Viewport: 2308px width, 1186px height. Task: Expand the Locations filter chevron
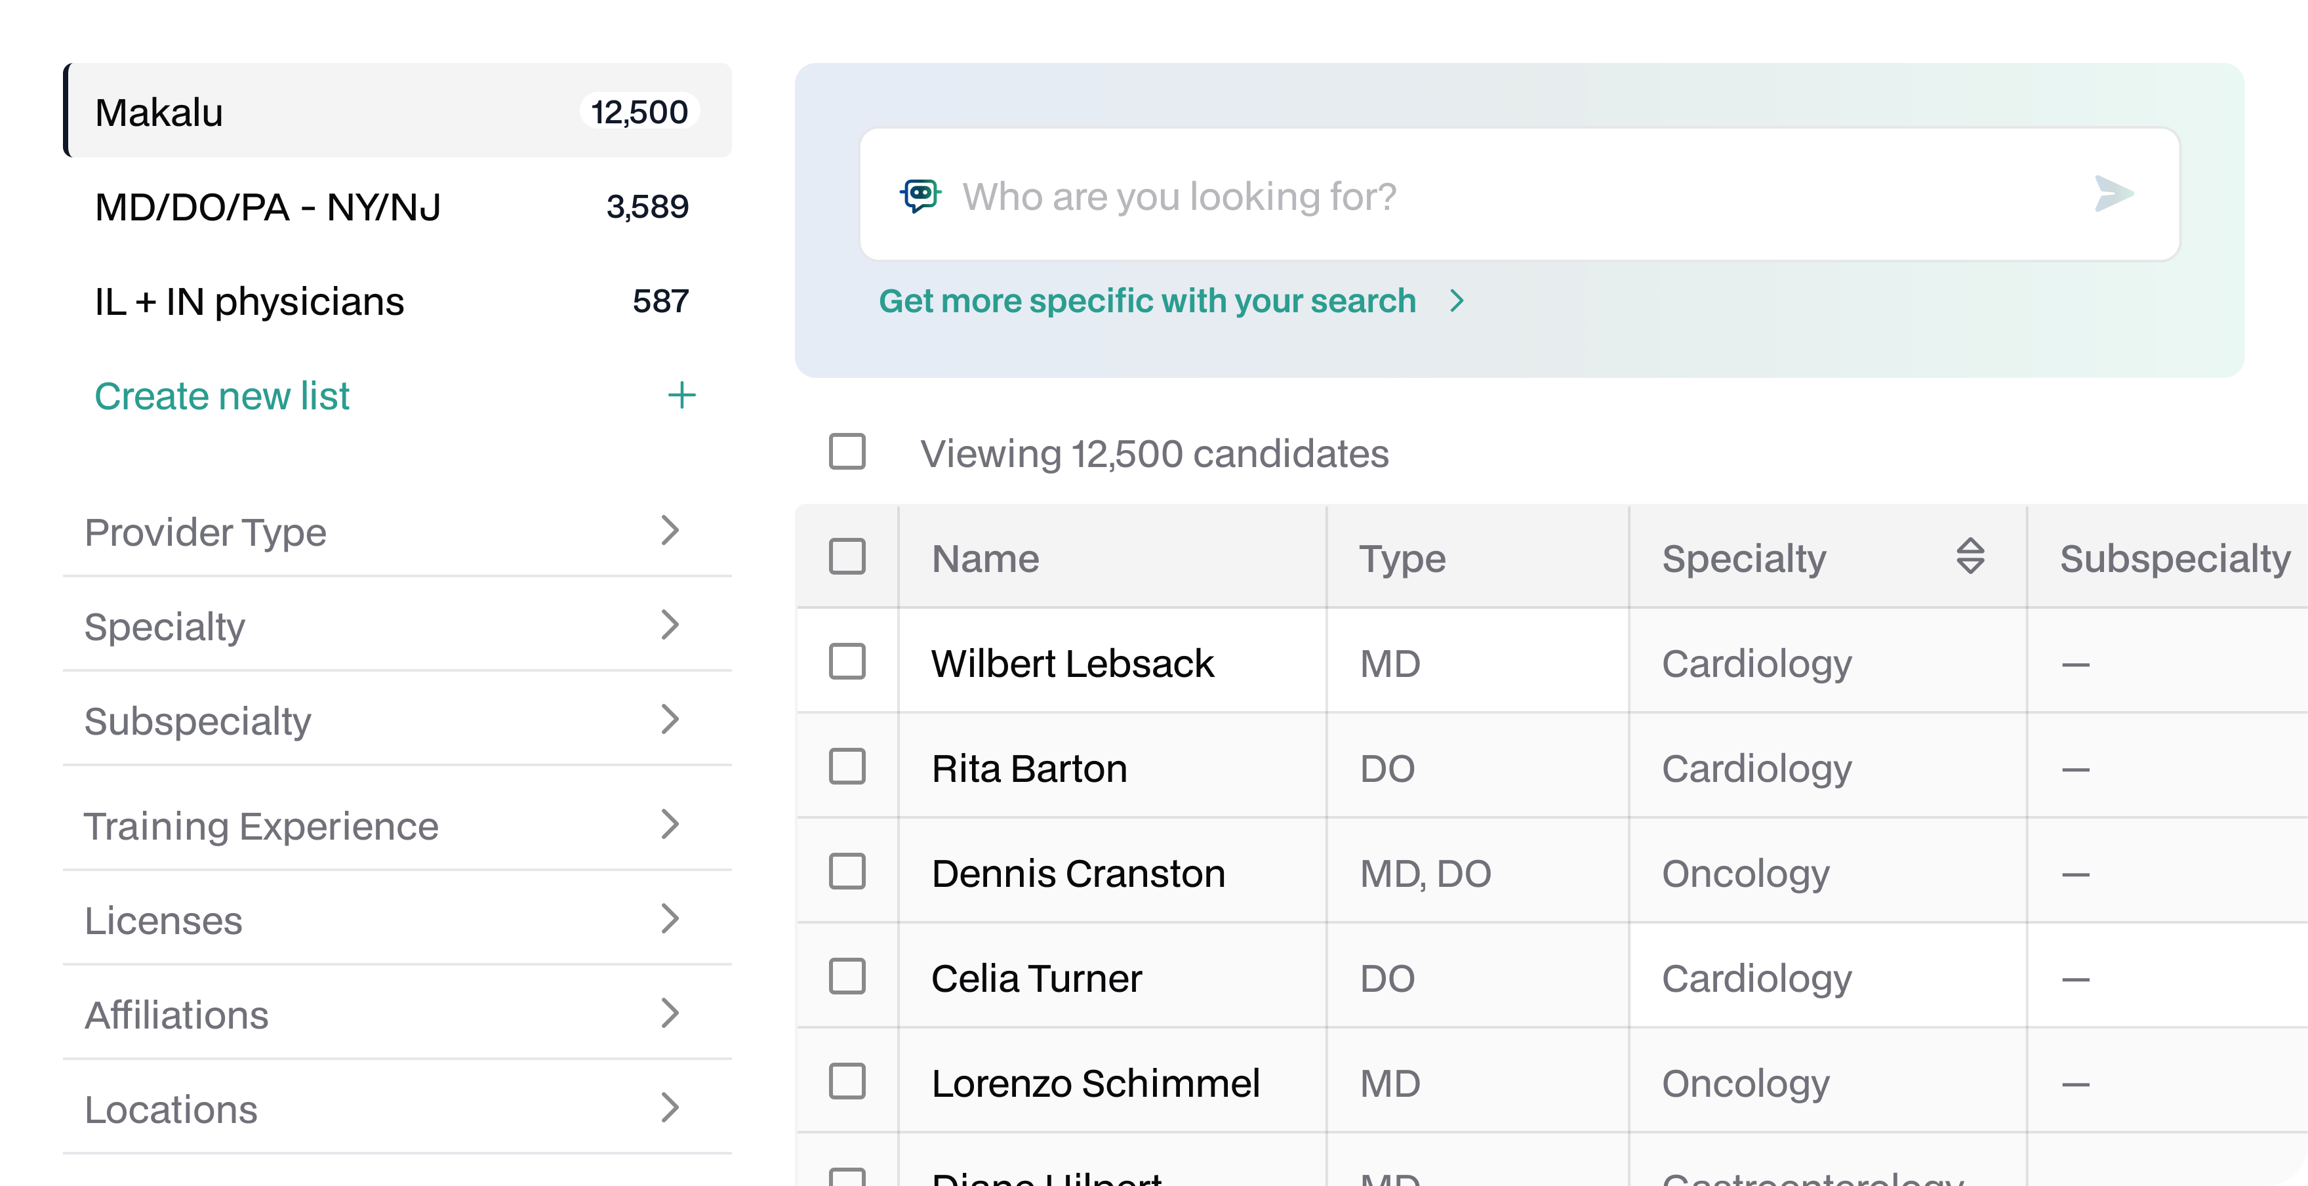click(670, 1108)
